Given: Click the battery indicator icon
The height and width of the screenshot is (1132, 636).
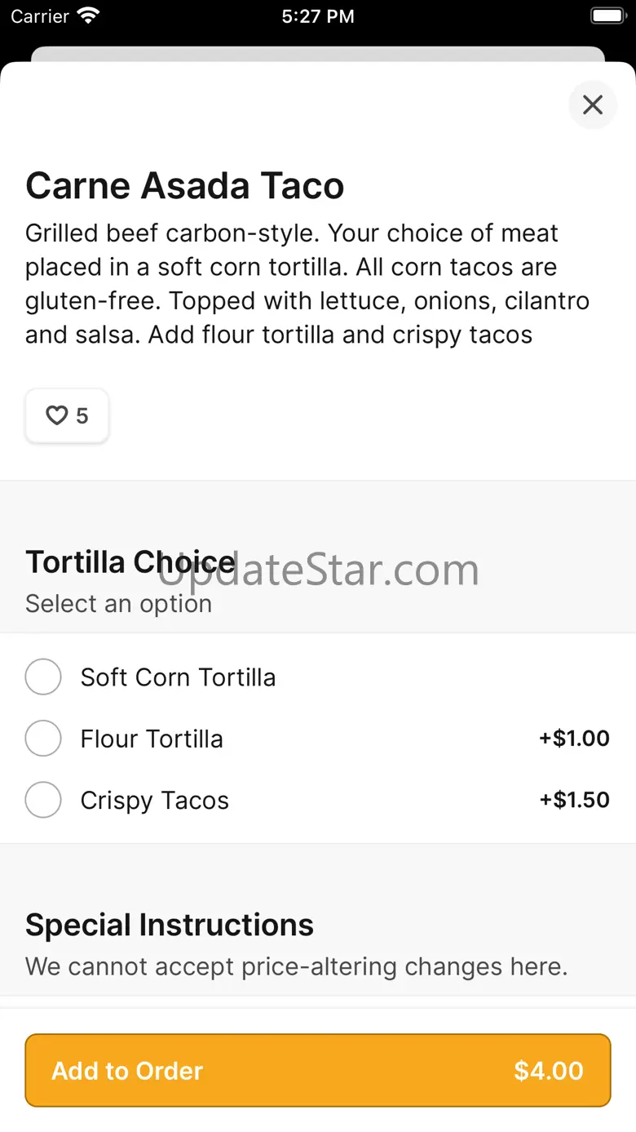Looking at the screenshot, I should [x=607, y=16].
